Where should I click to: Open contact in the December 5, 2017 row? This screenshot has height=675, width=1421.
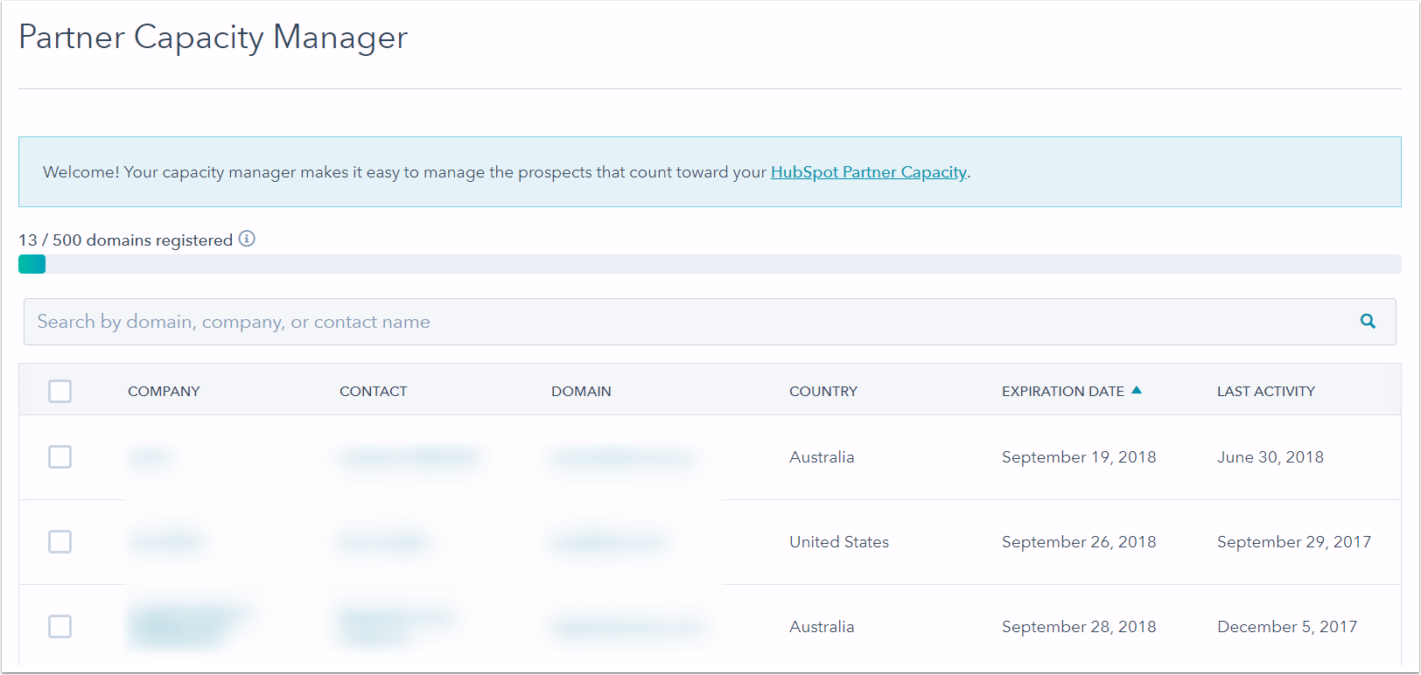(395, 626)
